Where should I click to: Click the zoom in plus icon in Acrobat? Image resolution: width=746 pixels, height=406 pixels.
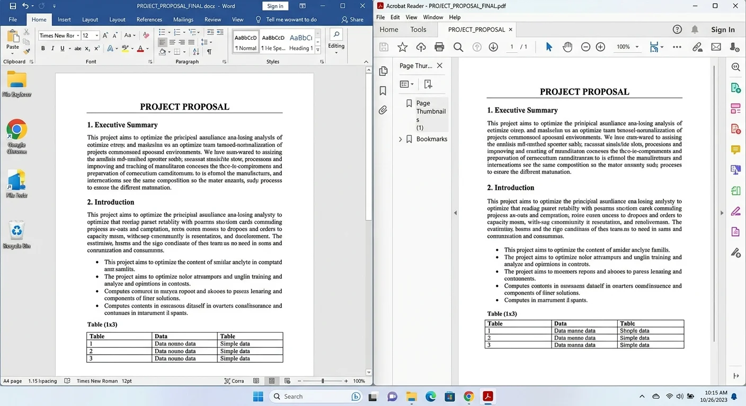tap(600, 47)
